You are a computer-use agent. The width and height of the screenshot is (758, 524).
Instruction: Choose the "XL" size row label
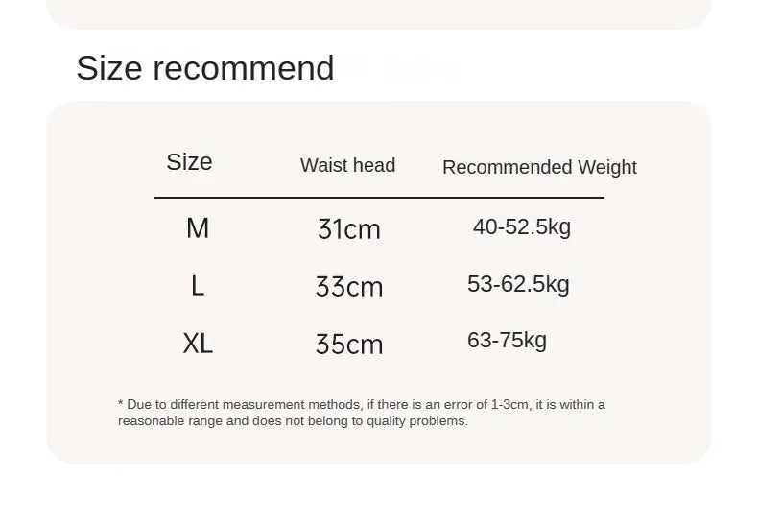pos(198,344)
